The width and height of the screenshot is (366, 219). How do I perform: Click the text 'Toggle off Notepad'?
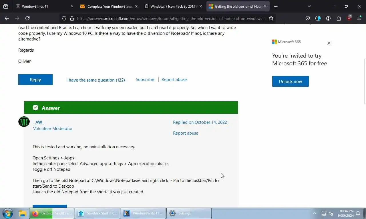(51, 169)
